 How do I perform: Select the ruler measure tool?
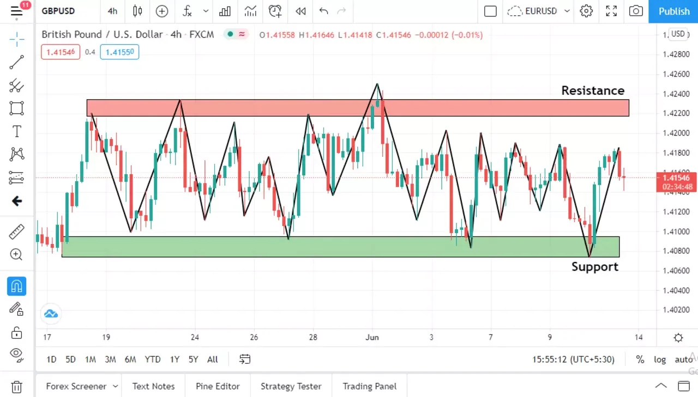coord(17,231)
